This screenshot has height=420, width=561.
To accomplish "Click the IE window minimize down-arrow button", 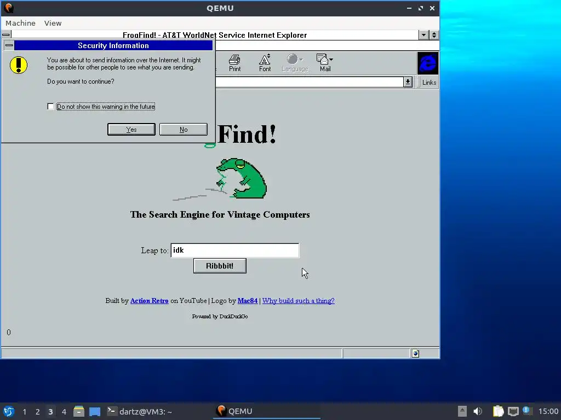I will (423, 35).
